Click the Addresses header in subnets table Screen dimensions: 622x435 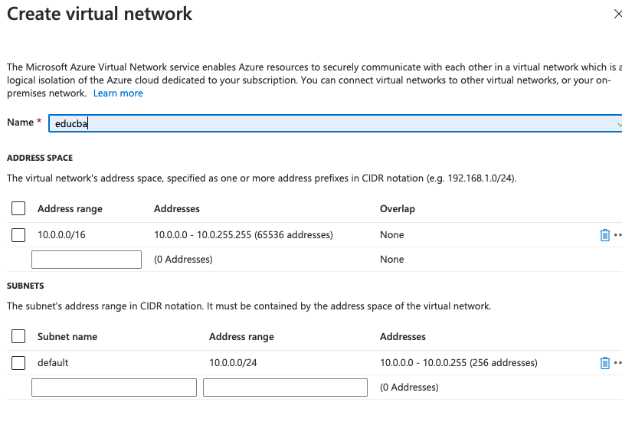tap(403, 337)
